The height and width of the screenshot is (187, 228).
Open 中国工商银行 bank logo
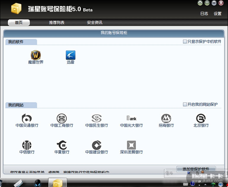pos(62,118)
